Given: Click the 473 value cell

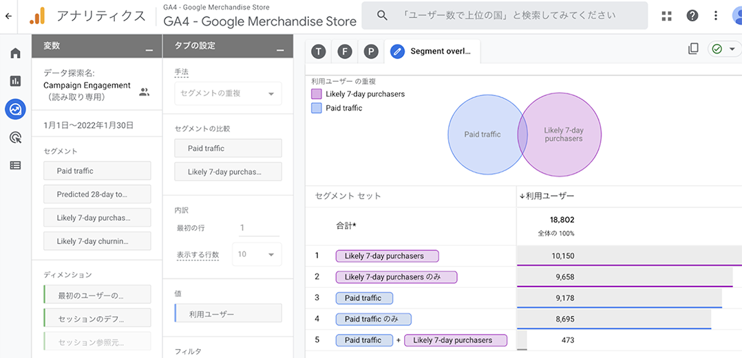Looking at the screenshot, I should [568, 340].
